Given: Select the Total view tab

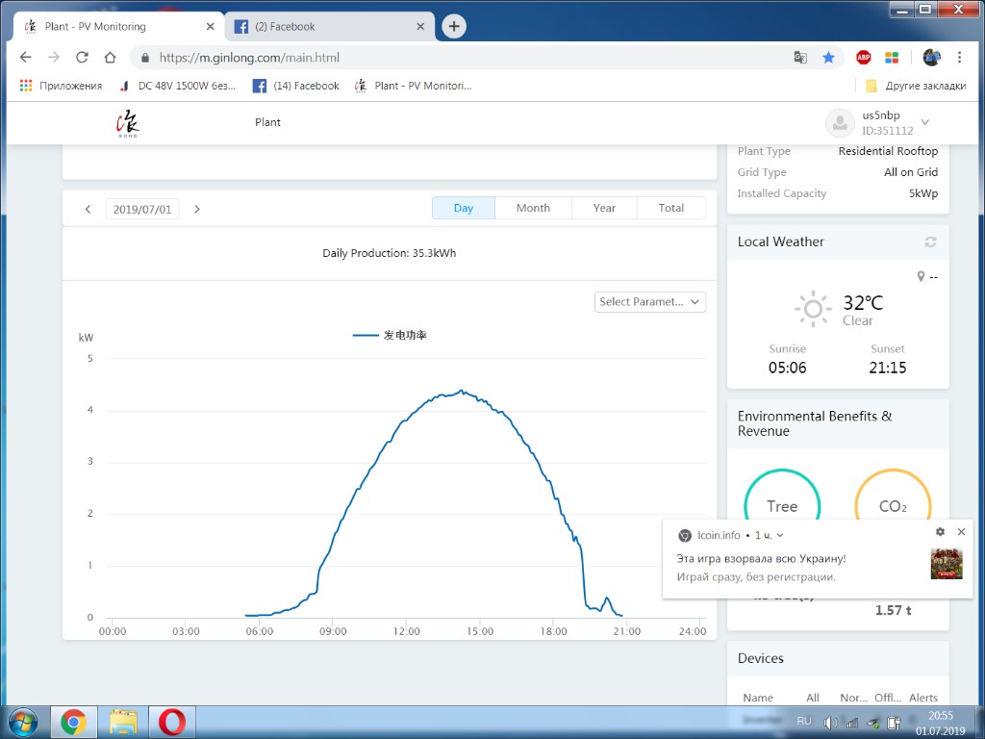Looking at the screenshot, I should click(671, 208).
